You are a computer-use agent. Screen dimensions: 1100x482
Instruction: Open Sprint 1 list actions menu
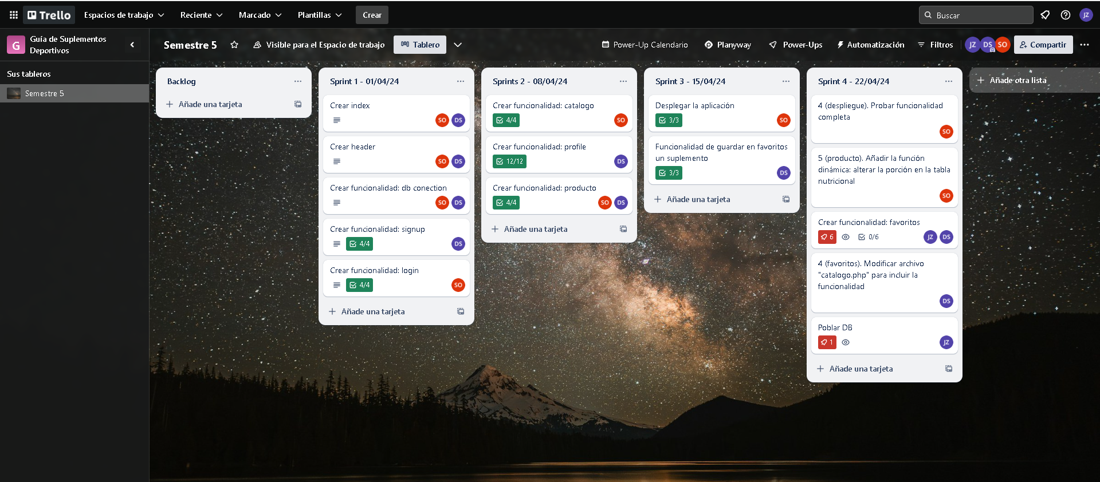461,81
